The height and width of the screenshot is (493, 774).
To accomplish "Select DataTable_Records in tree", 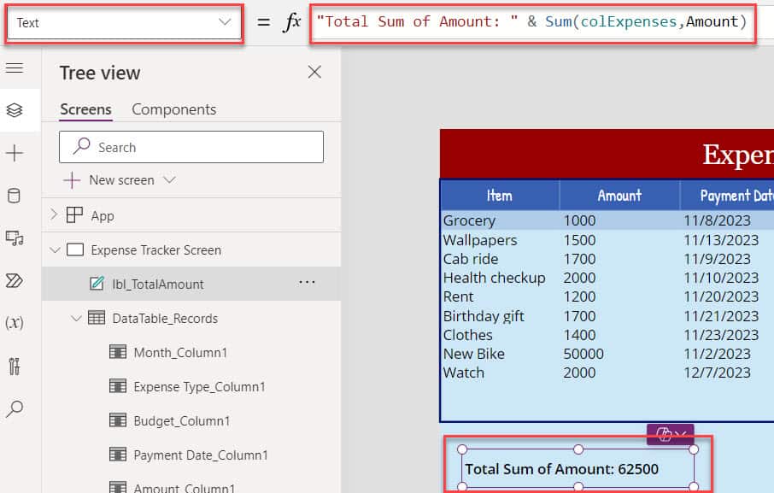I will [165, 319].
